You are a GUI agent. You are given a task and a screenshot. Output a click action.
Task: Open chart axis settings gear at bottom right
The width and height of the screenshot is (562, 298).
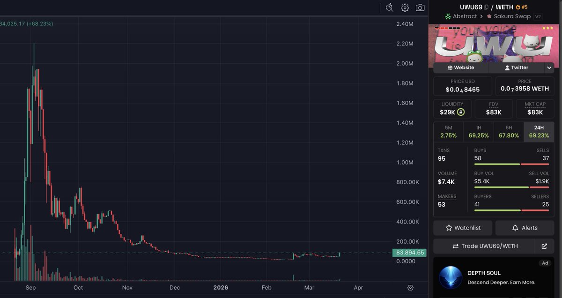[410, 288]
